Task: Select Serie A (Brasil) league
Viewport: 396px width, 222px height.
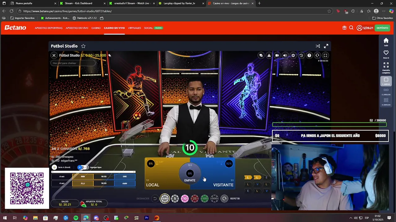Action: click(x=62, y=167)
